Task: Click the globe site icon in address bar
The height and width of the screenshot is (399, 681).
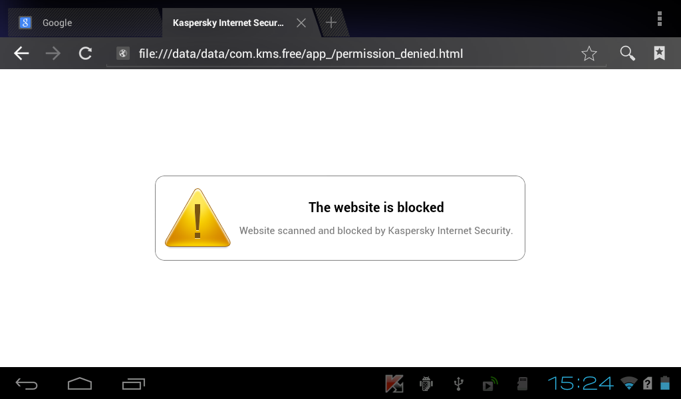Action: coord(123,53)
